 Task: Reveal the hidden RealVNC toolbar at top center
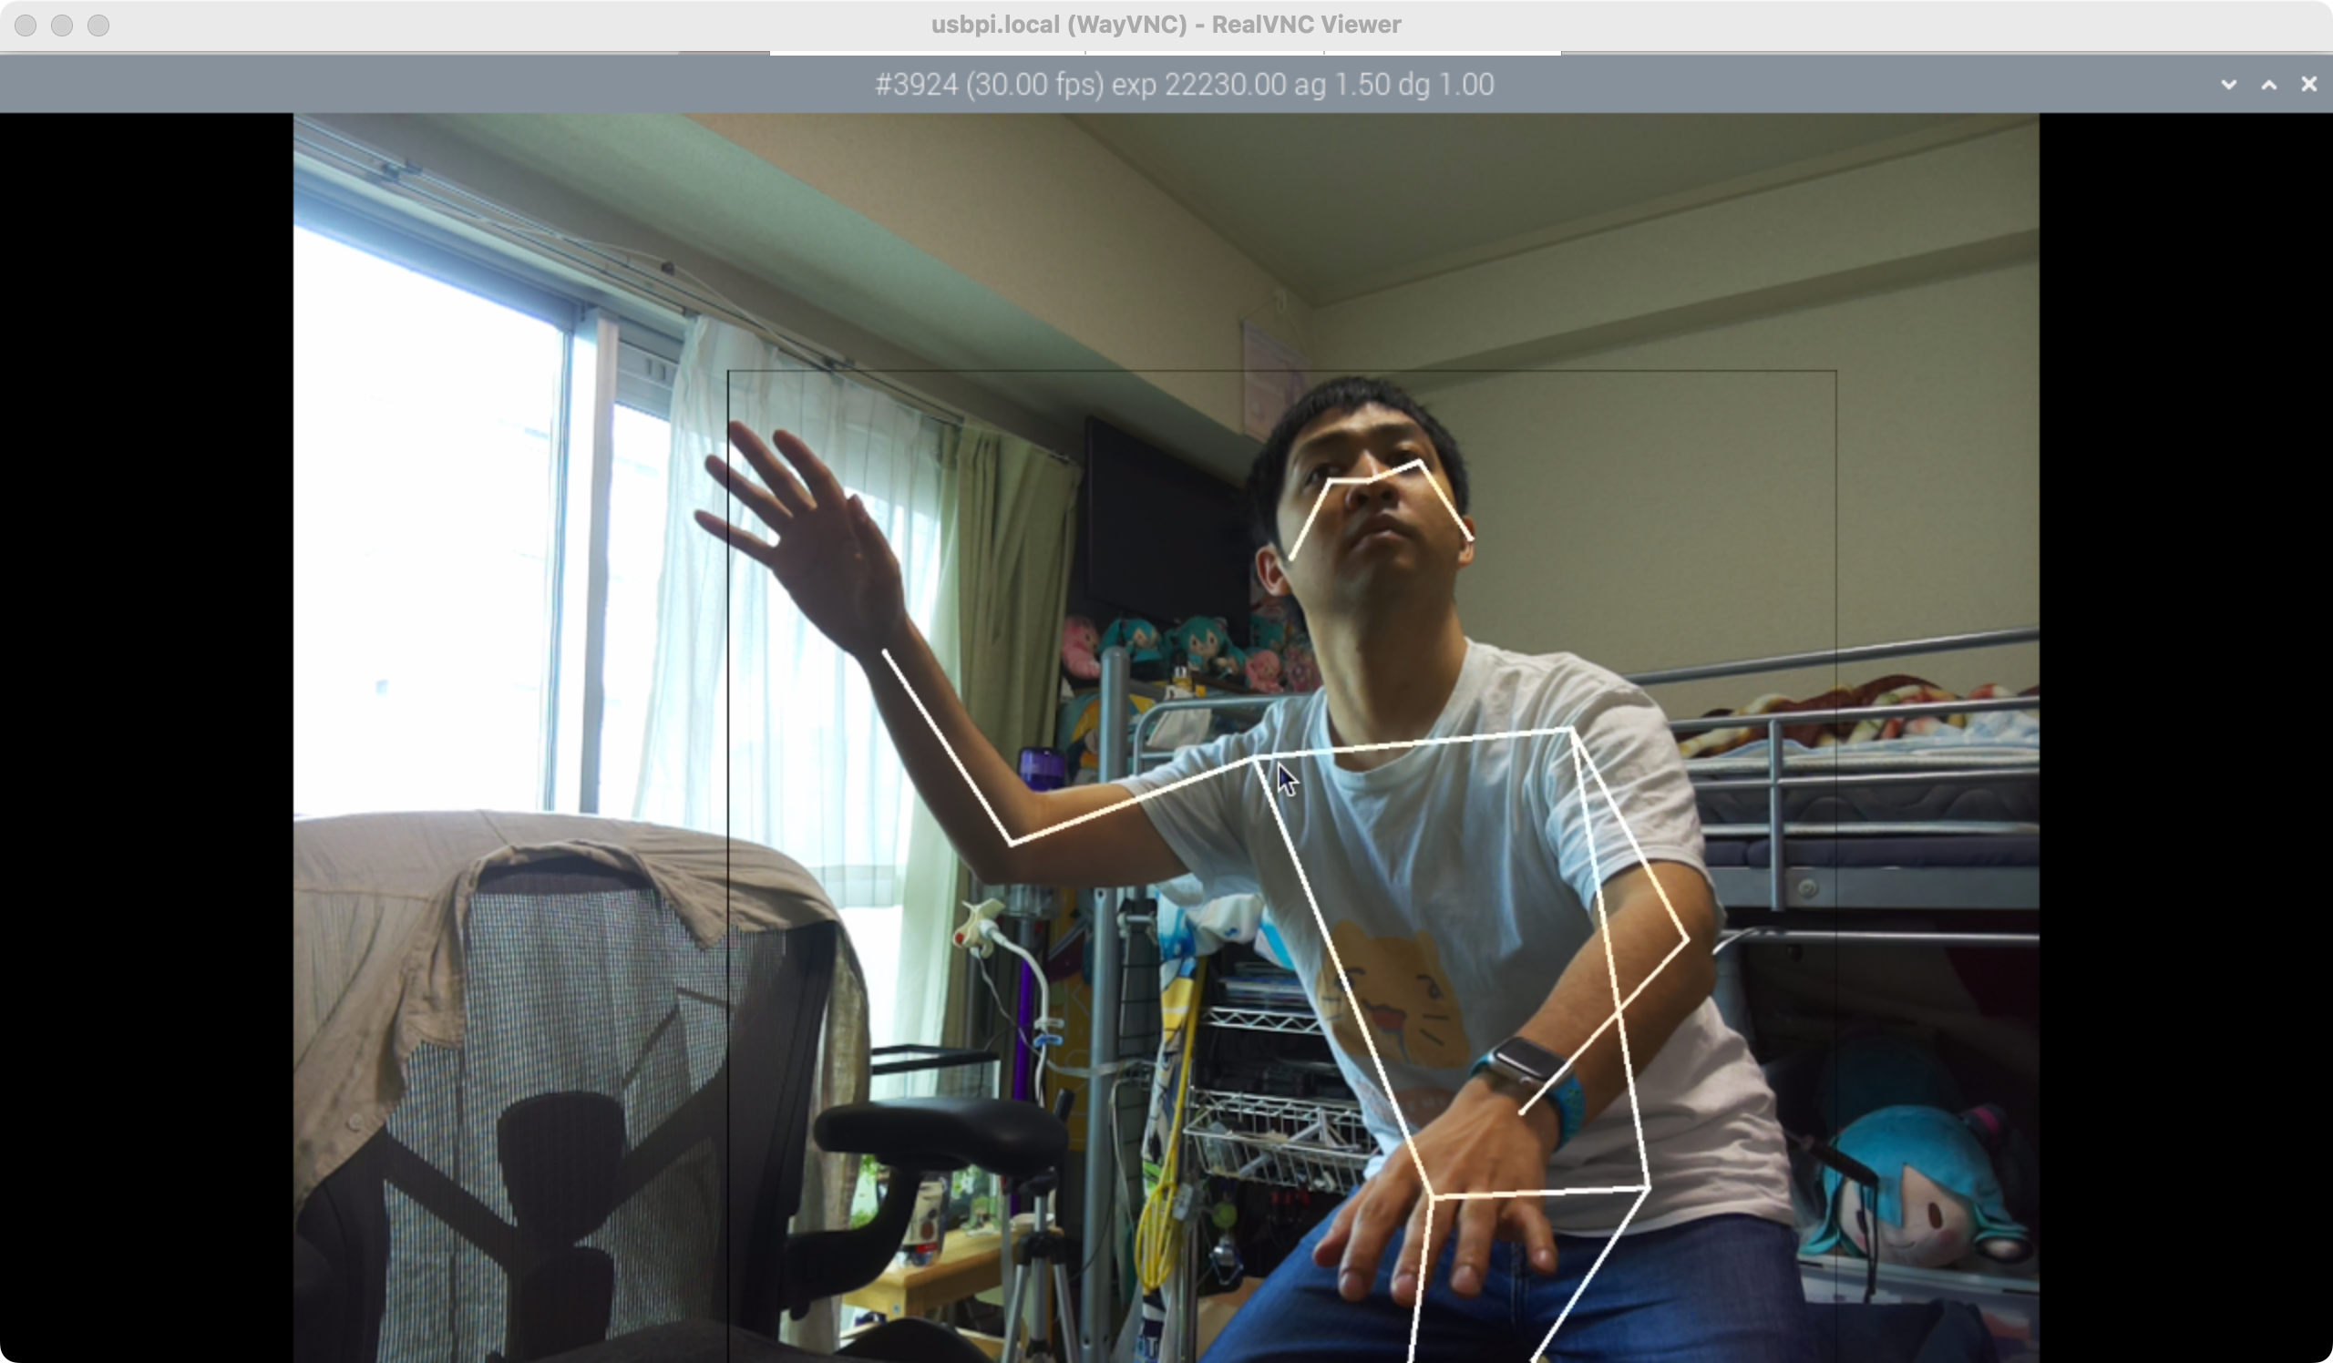pyautogui.click(x=1165, y=54)
